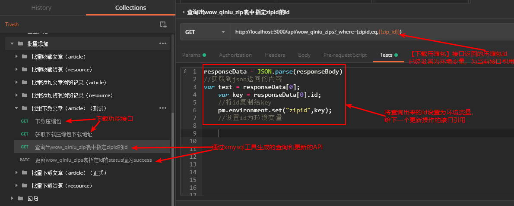Expand 批量收藏文章 (article) folder
The width and height of the screenshot is (514, 206).
(16, 56)
